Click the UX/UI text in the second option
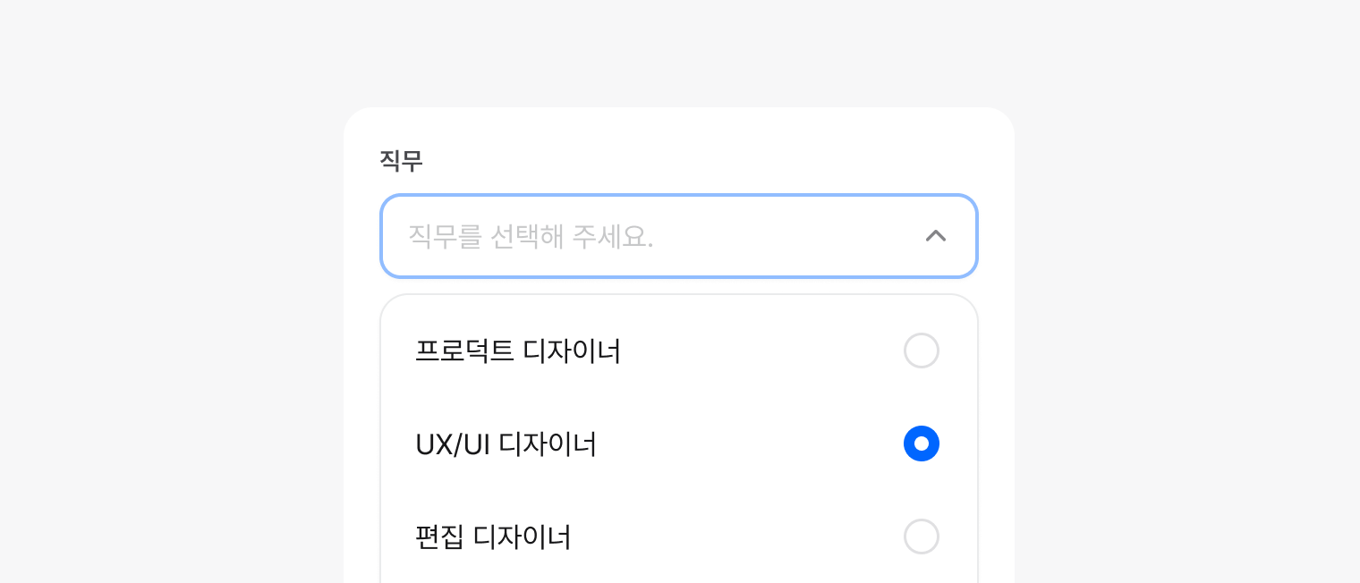This screenshot has width=1360, height=583. [x=452, y=444]
